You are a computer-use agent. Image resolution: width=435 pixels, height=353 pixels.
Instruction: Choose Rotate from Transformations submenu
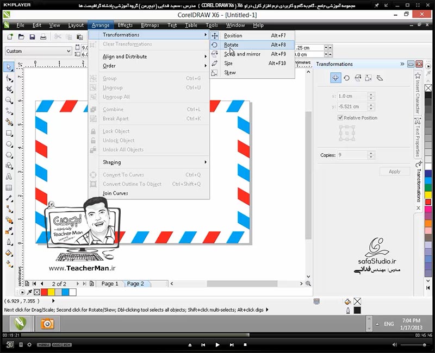tap(252, 45)
